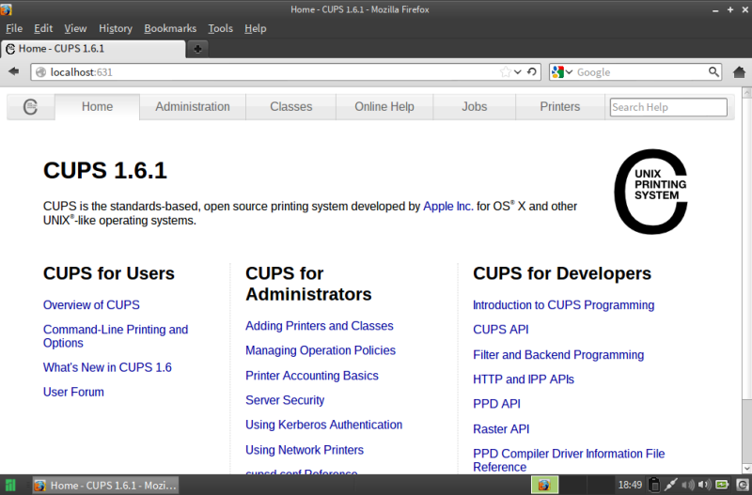Open the View menu
752x495 pixels.
75,28
